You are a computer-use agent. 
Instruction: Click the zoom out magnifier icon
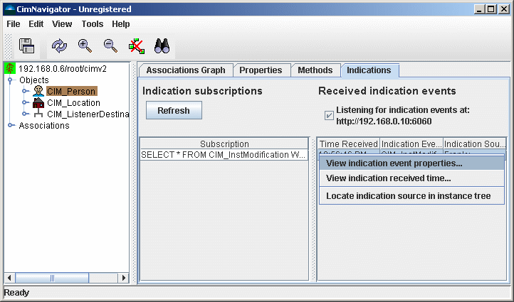point(110,46)
